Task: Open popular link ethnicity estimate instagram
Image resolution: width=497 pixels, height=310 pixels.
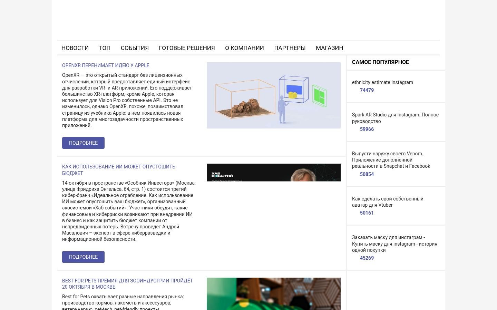Action: tap(382, 82)
